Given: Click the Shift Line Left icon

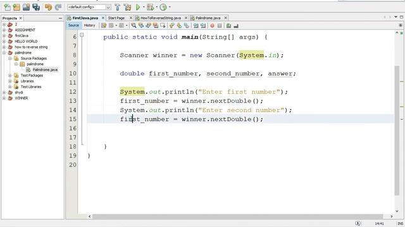Looking at the screenshot, I should [x=196, y=25].
